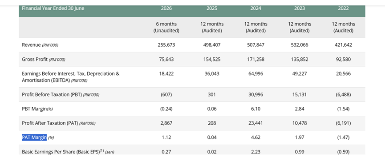Click the Basic EPS value 0.27
This screenshot has height=162, width=385.
tap(166, 152)
